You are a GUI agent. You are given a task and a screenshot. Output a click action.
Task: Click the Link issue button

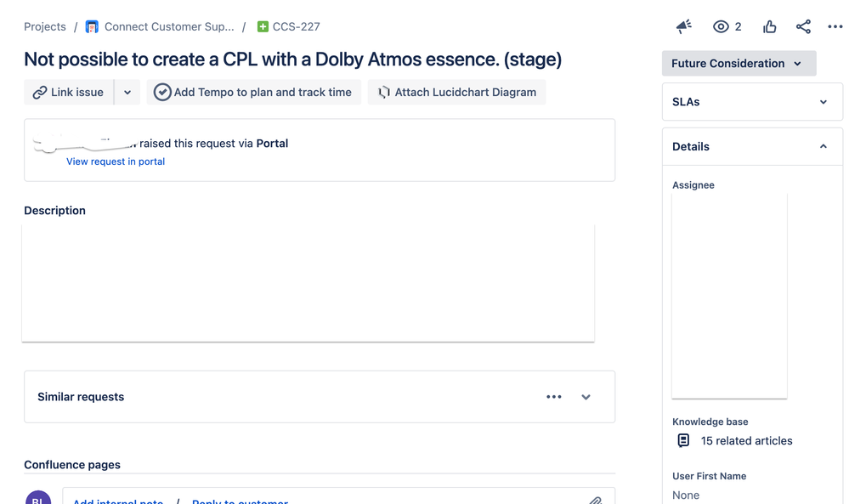pyautogui.click(x=68, y=93)
